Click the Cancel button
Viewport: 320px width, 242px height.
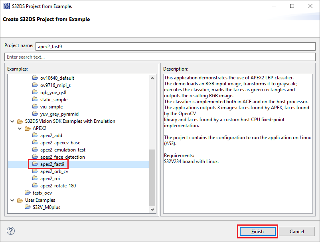[297, 231]
